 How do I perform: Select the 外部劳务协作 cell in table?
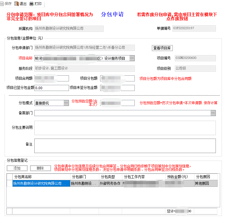pos(110,183)
